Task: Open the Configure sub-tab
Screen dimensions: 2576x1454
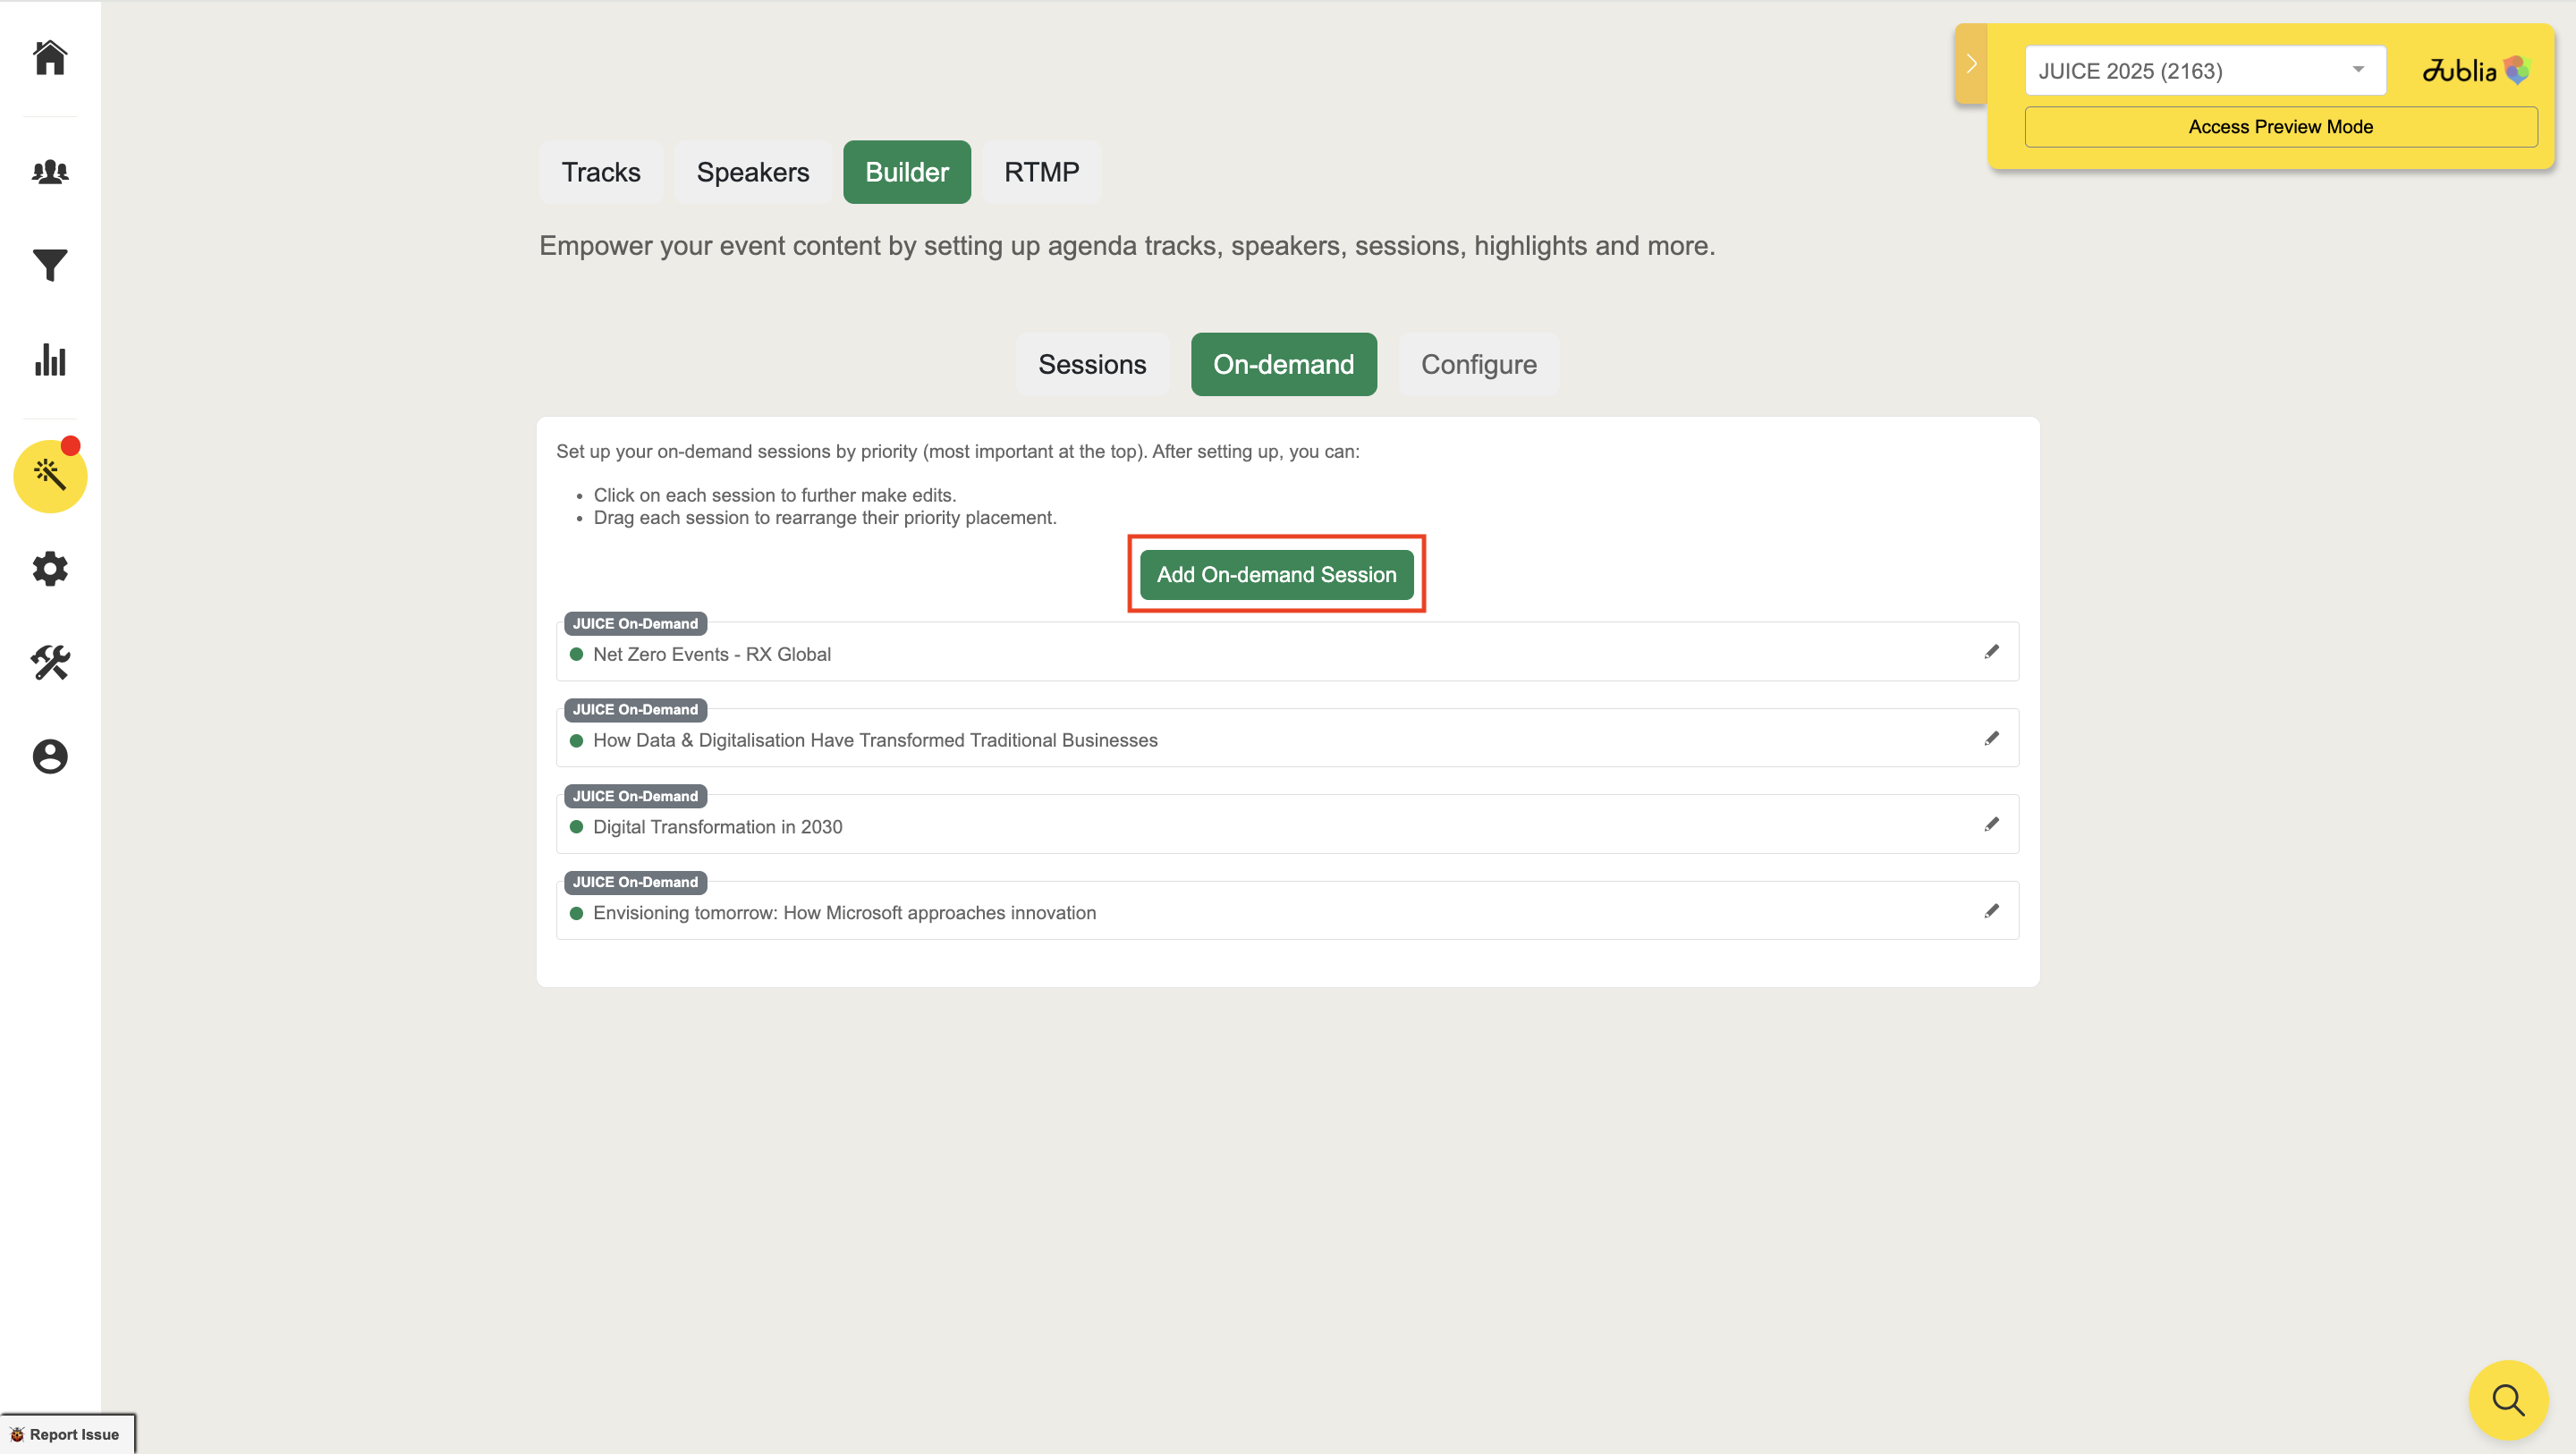Action: click(1478, 365)
